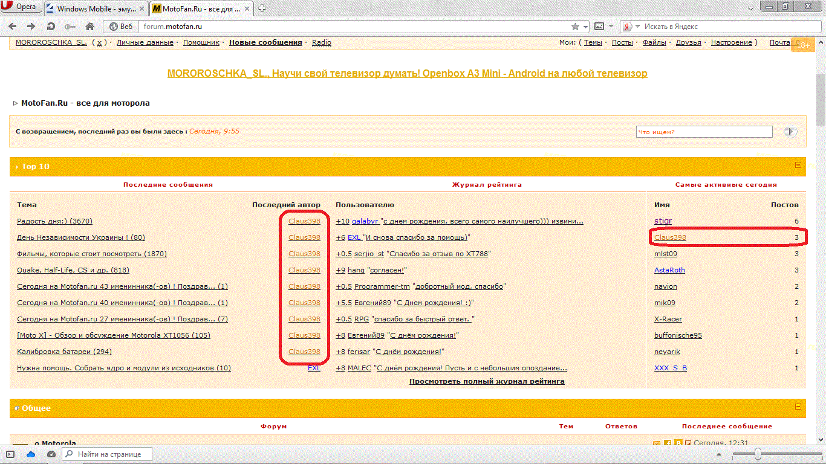Open the last author EXL link
826x464 pixels.
click(314, 368)
